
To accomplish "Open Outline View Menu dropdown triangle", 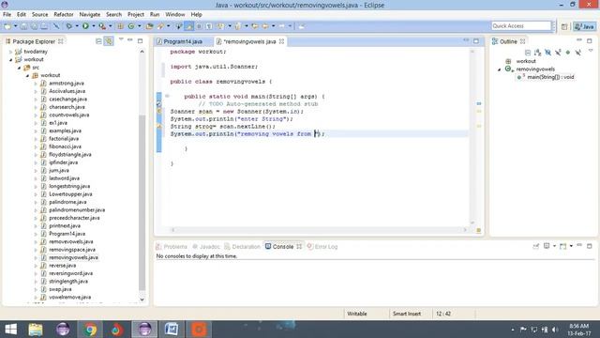I will (591, 51).
